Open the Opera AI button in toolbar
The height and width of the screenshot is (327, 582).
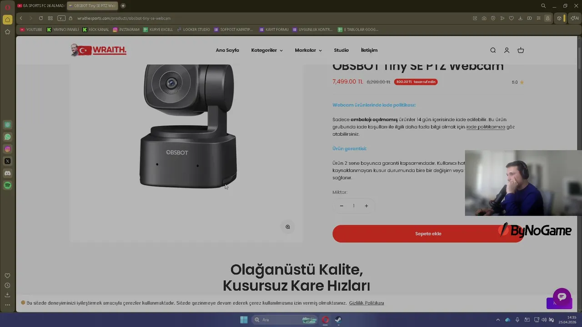coord(575,18)
